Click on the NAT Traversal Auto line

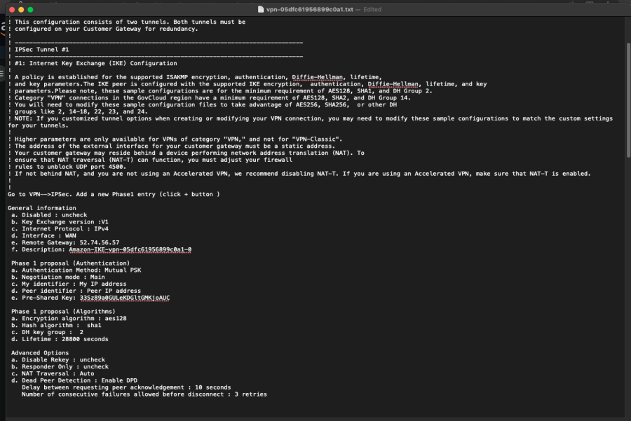[x=55, y=373]
